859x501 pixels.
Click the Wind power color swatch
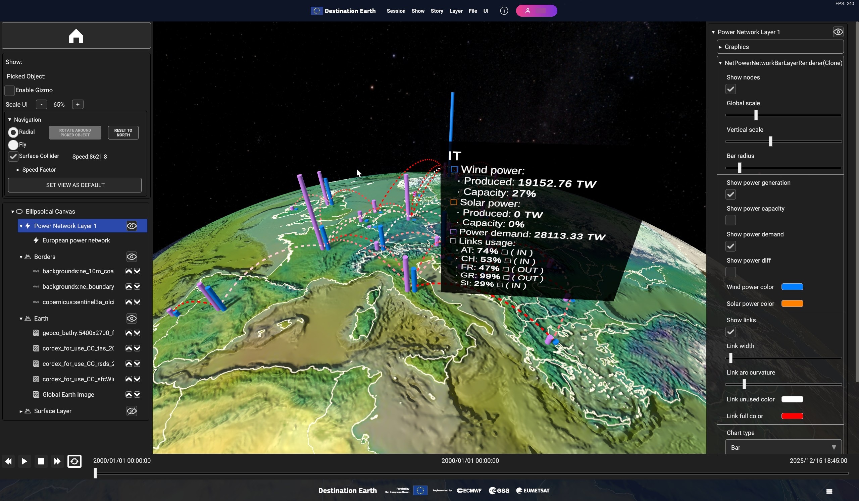792,287
